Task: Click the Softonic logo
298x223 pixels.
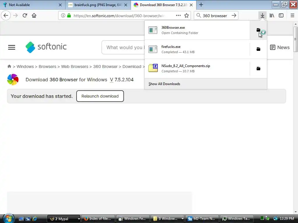Action: click(x=46, y=47)
